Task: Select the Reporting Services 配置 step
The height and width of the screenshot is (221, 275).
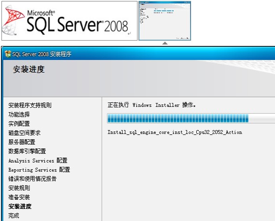Action: (39, 170)
